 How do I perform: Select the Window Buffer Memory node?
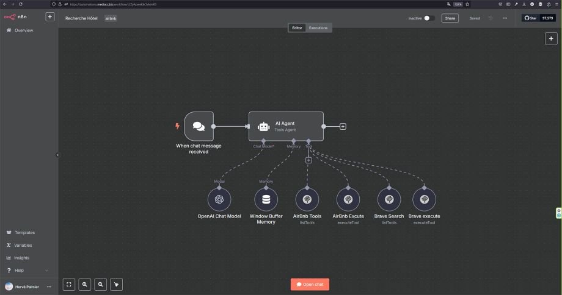coord(266,199)
